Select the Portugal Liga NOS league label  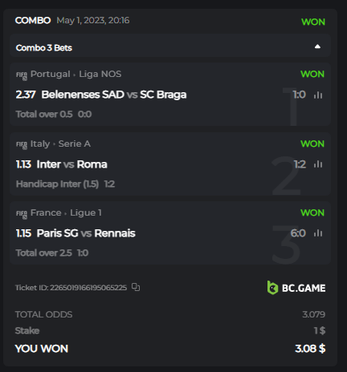coord(76,74)
